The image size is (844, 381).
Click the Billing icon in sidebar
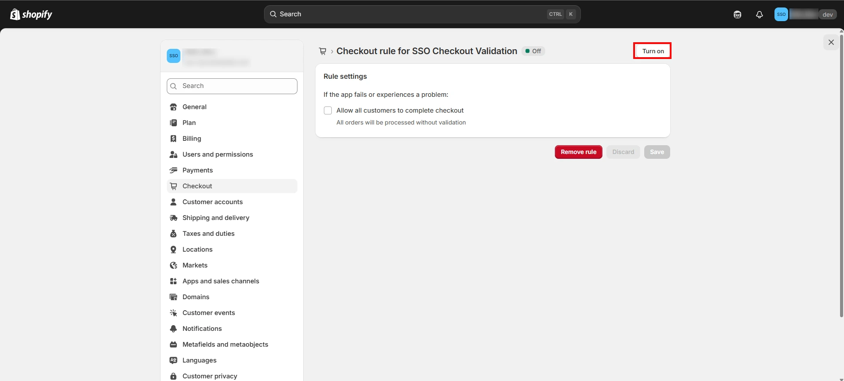point(173,139)
